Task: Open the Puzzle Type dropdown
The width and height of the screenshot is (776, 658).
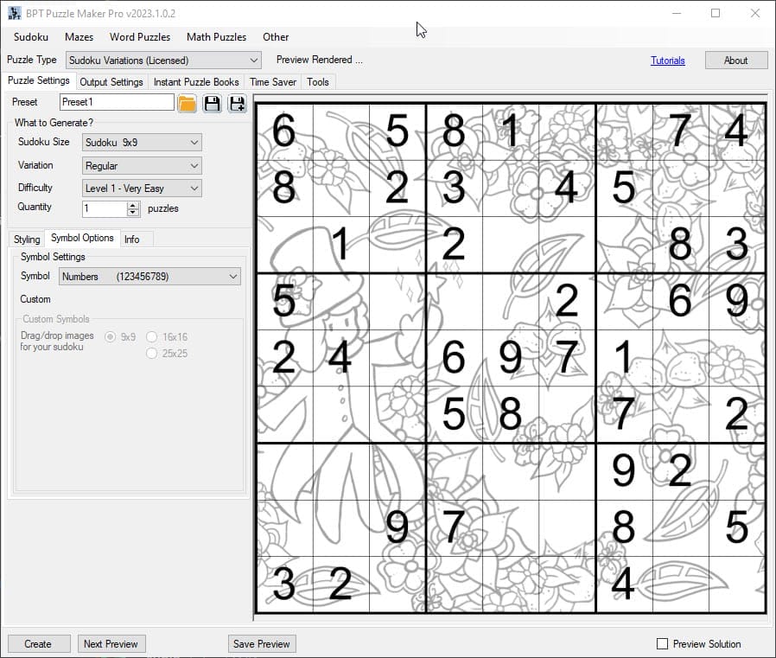Action: tap(163, 61)
